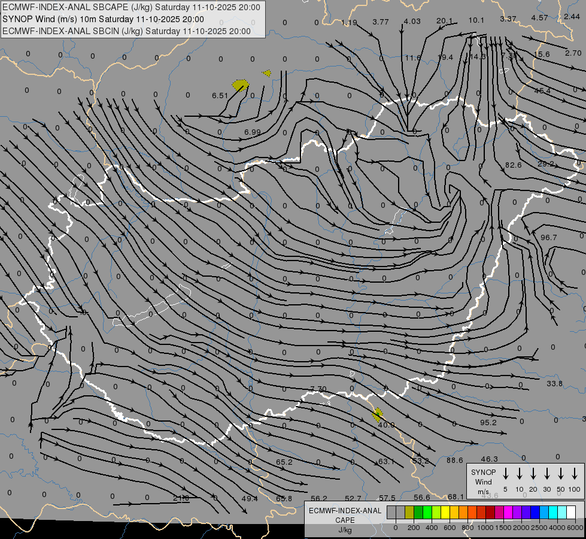Click the ECMWF-INDEX-ANAL CAPE legend label
This screenshot has height=539, width=586.
pyautogui.click(x=345, y=516)
